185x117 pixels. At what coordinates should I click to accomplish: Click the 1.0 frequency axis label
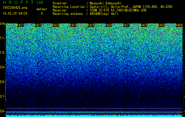pos(3,53)
